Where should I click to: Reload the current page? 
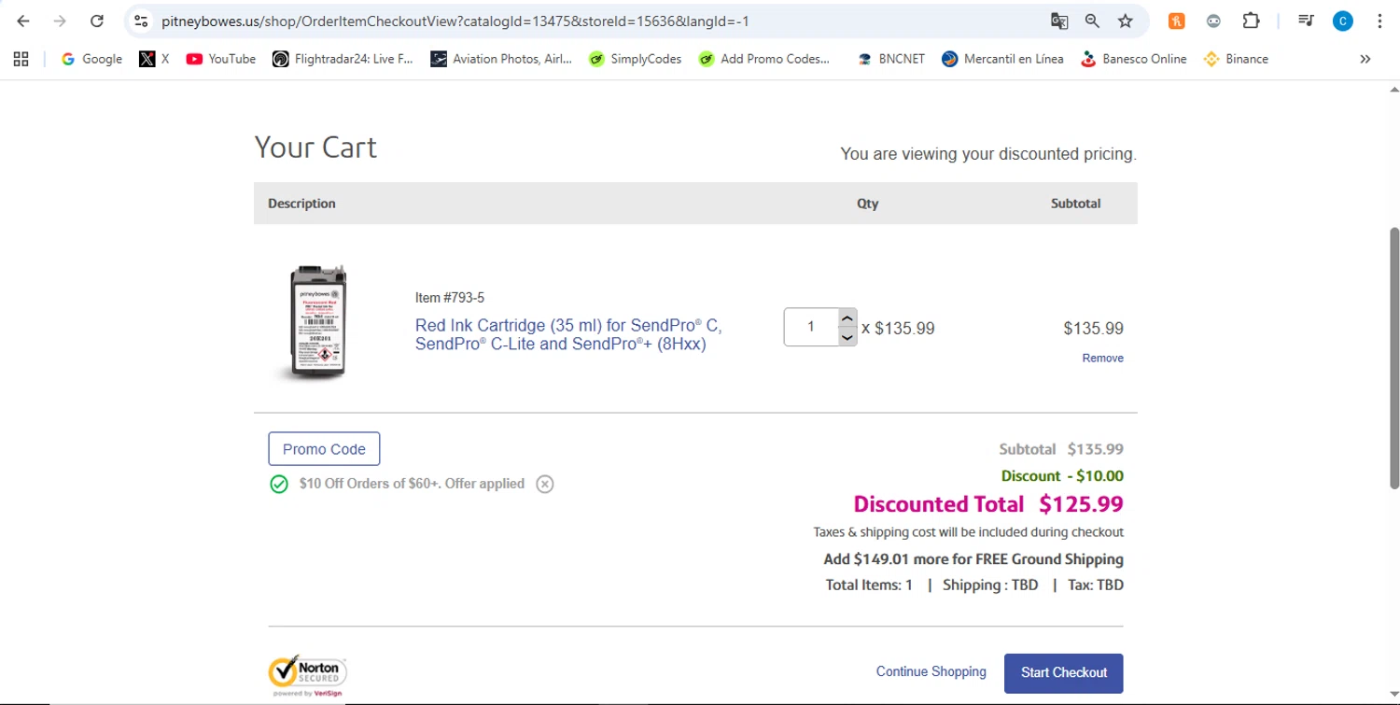click(x=96, y=21)
